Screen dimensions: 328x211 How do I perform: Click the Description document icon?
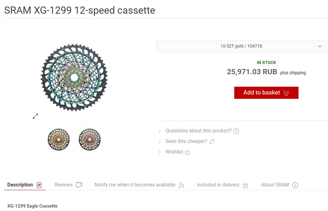(39, 185)
